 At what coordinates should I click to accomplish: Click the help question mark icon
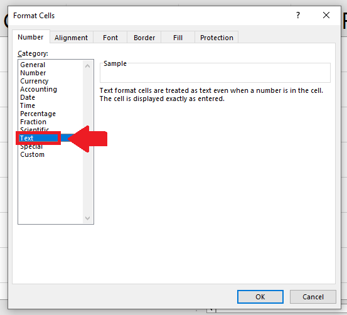pos(298,15)
